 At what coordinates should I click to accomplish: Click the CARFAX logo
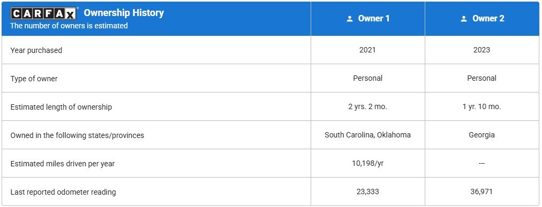[x=44, y=13]
